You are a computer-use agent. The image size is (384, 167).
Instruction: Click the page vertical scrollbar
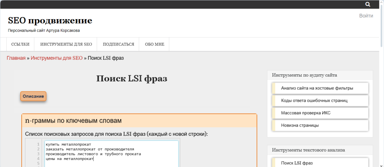(x=381, y=94)
